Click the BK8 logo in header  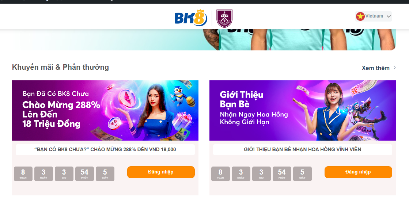tap(191, 18)
